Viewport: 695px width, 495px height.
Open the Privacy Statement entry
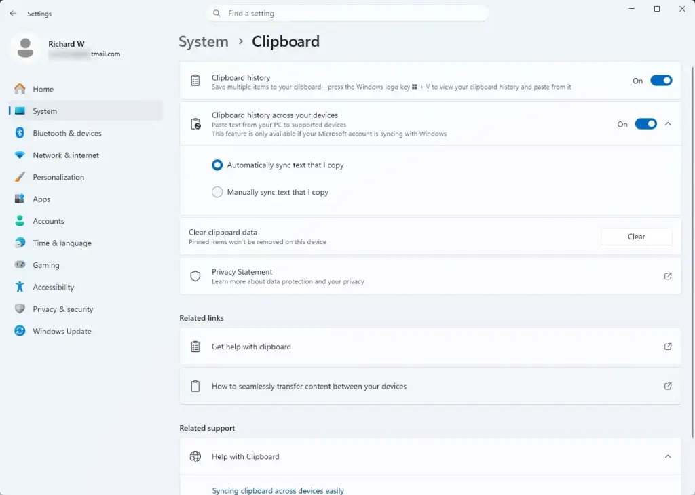pyautogui.click(x=430, y=276)
